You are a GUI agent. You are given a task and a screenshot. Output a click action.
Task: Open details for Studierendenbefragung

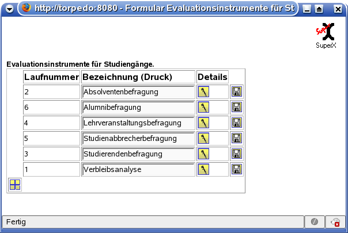(x=203, y=154)
